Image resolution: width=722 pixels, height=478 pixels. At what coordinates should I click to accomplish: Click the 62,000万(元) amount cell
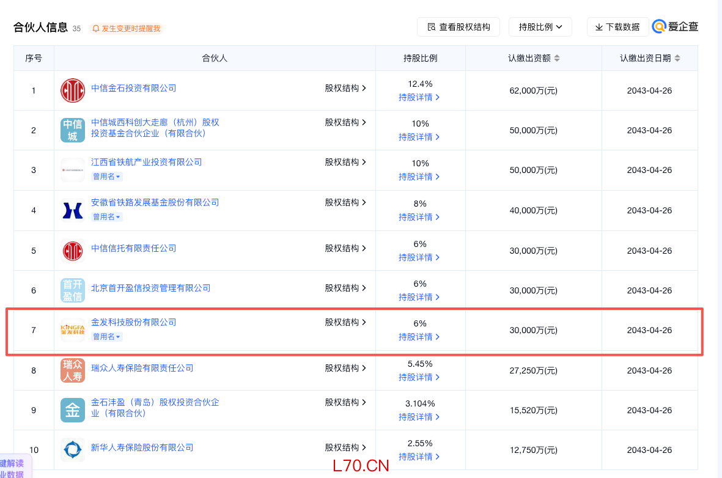(x=533, y=90)
